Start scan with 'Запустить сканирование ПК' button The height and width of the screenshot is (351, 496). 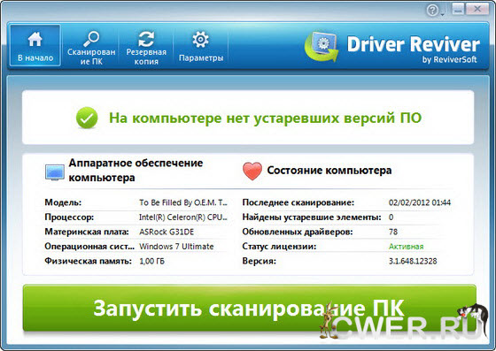(x=249, y=308)
